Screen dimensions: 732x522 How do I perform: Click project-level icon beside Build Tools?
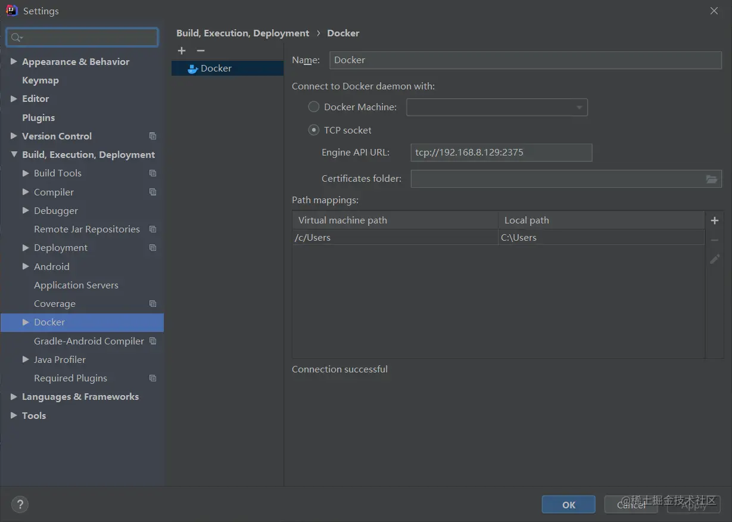tap(153, 173)
